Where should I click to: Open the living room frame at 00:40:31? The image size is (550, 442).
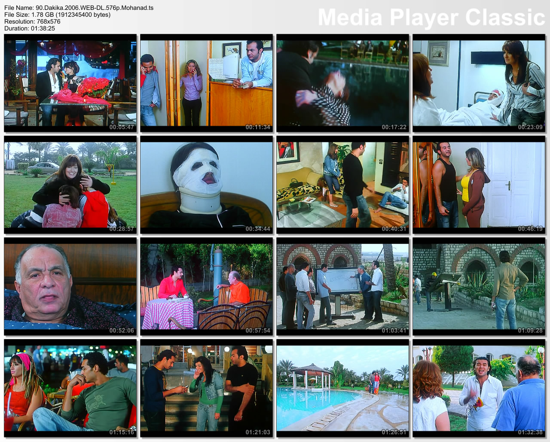point(342,185)
